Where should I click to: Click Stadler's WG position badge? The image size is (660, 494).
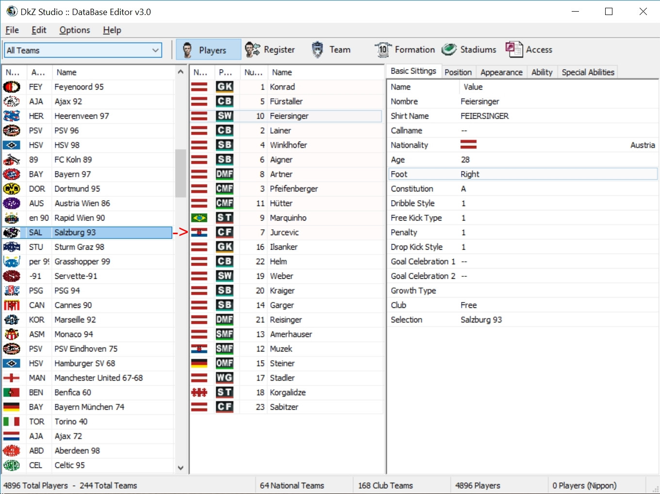pos(225,378)
